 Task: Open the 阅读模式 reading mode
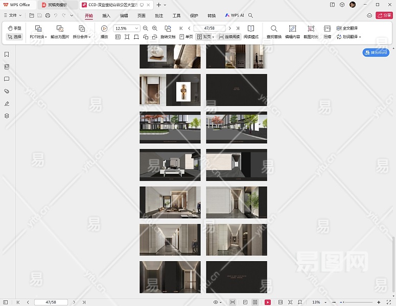(251, 29)
